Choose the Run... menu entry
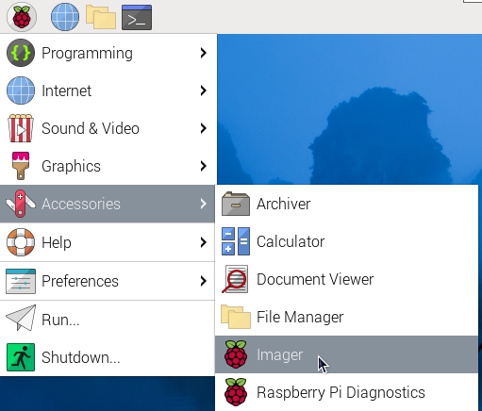This screenshot has width=482, height=411. tap(108, 320)
